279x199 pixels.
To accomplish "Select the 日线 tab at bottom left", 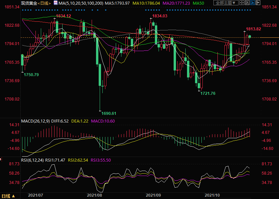I will point(6,196).
